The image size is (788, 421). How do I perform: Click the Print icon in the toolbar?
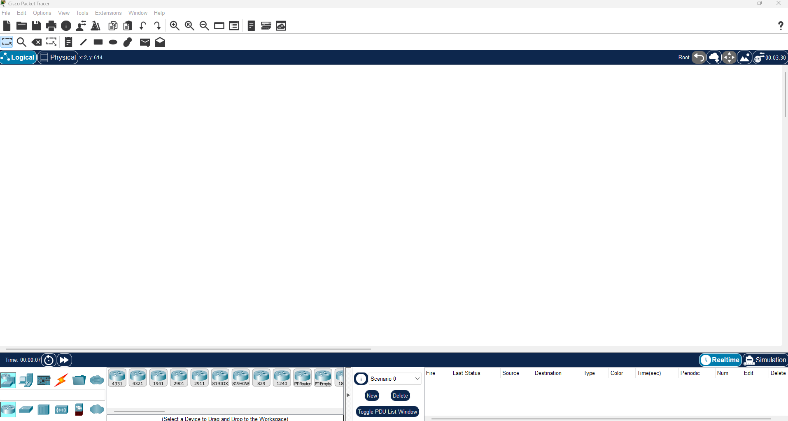point(51,26)
